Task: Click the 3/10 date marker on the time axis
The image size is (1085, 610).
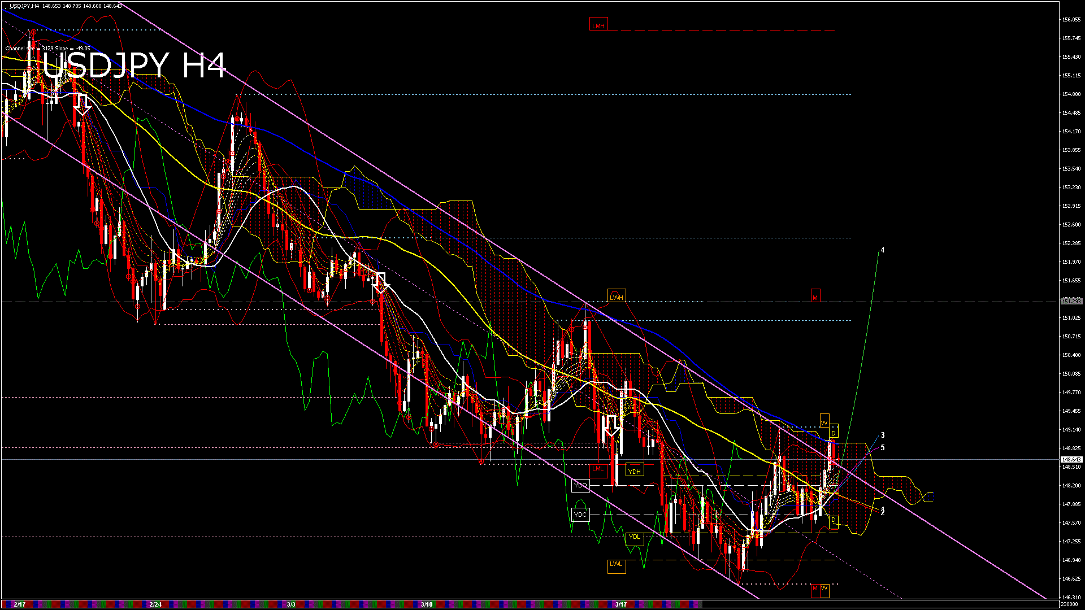Action: pyautogui.click(x=427, y=604)
